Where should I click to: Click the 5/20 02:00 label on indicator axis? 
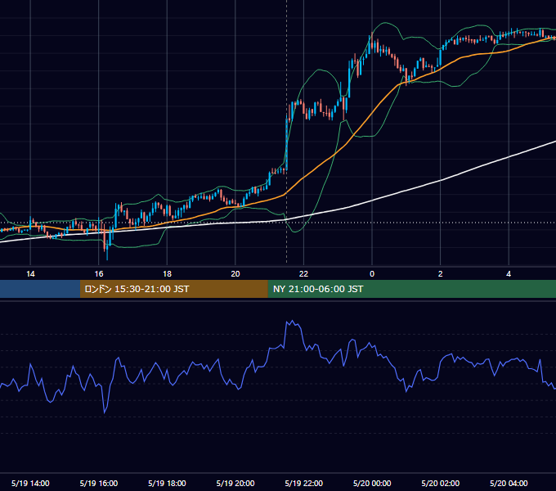pos(440,483)
